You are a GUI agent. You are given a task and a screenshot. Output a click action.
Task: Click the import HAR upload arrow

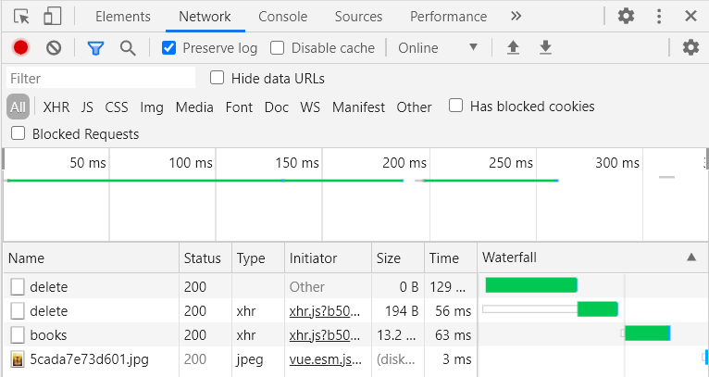pyautogui.click(x=513, y=47)
